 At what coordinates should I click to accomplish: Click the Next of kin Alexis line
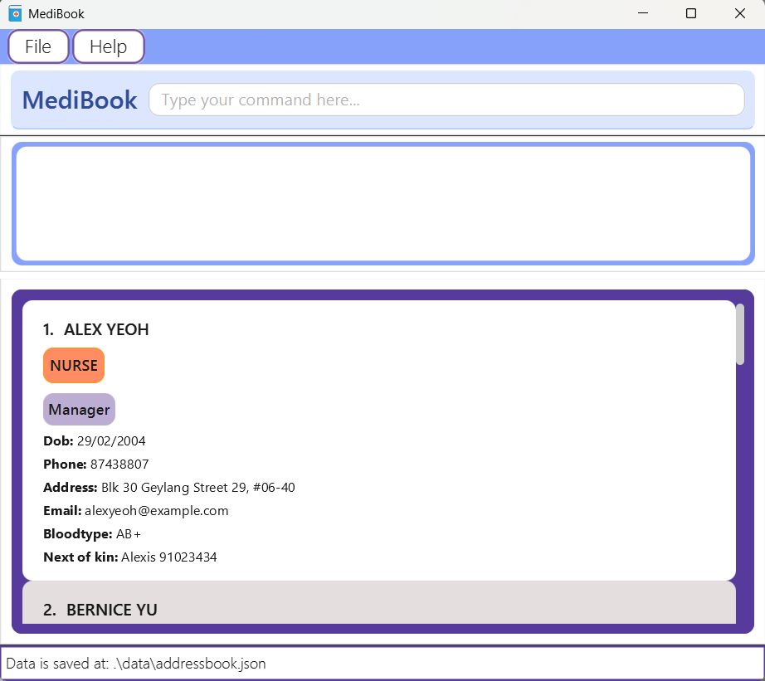pyautogui.click(x=129, y=557)
